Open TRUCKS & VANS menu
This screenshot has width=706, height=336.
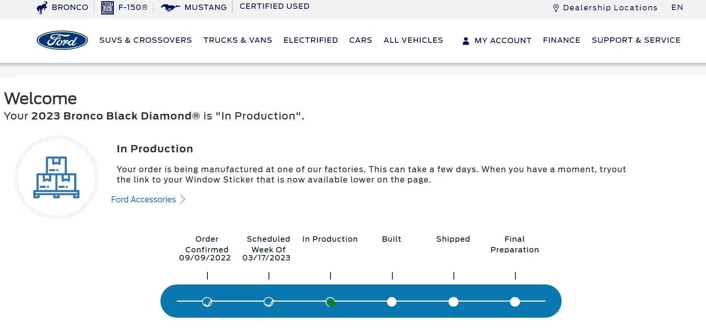tap(238, 40)
